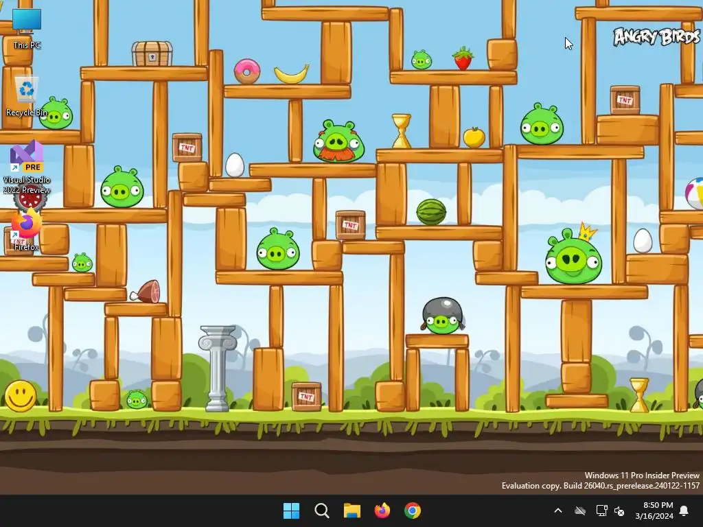The width and height of the screenshot is (703, 527).
Task: Open the muted volume tray icon
Action: pyautogui.click(x=620, y=511)
